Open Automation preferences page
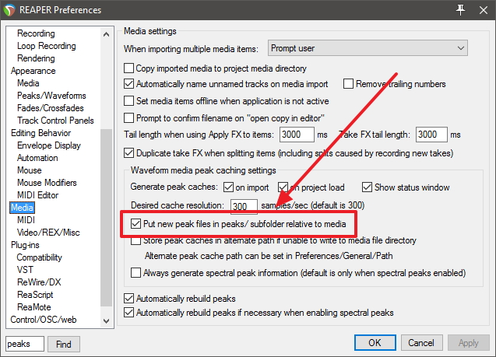Screen dimensions: 496x357 click(37, 158)
